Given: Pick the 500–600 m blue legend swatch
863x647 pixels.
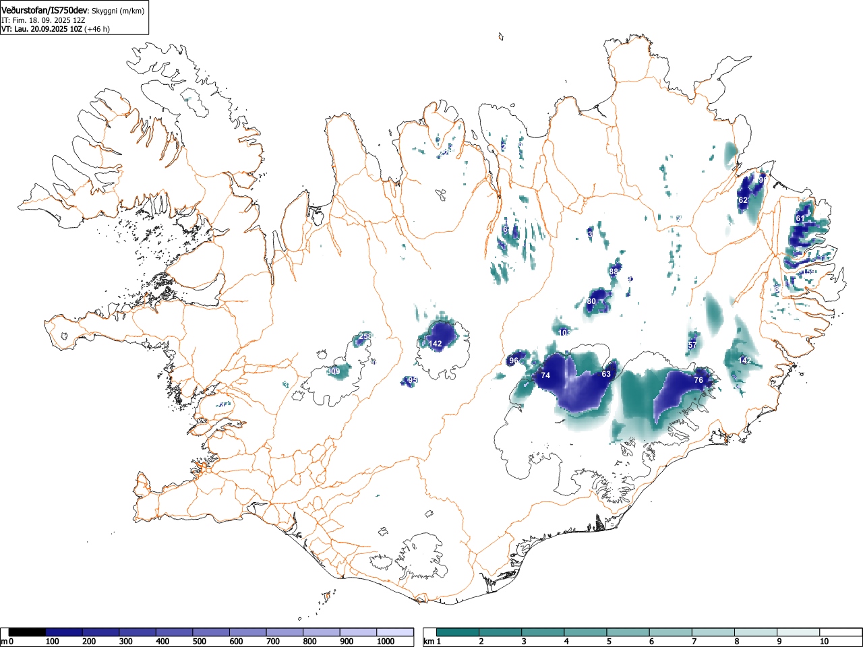Looking at the screenshot, I should coord(211,632).
